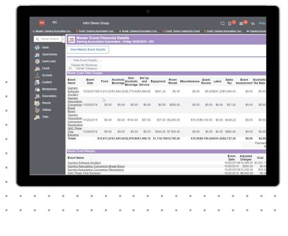The height and width of the screenshot is (236, 288).
Task: Open Gaming Association Convention Break Room in Total Charges
Action: pos(74,105)
